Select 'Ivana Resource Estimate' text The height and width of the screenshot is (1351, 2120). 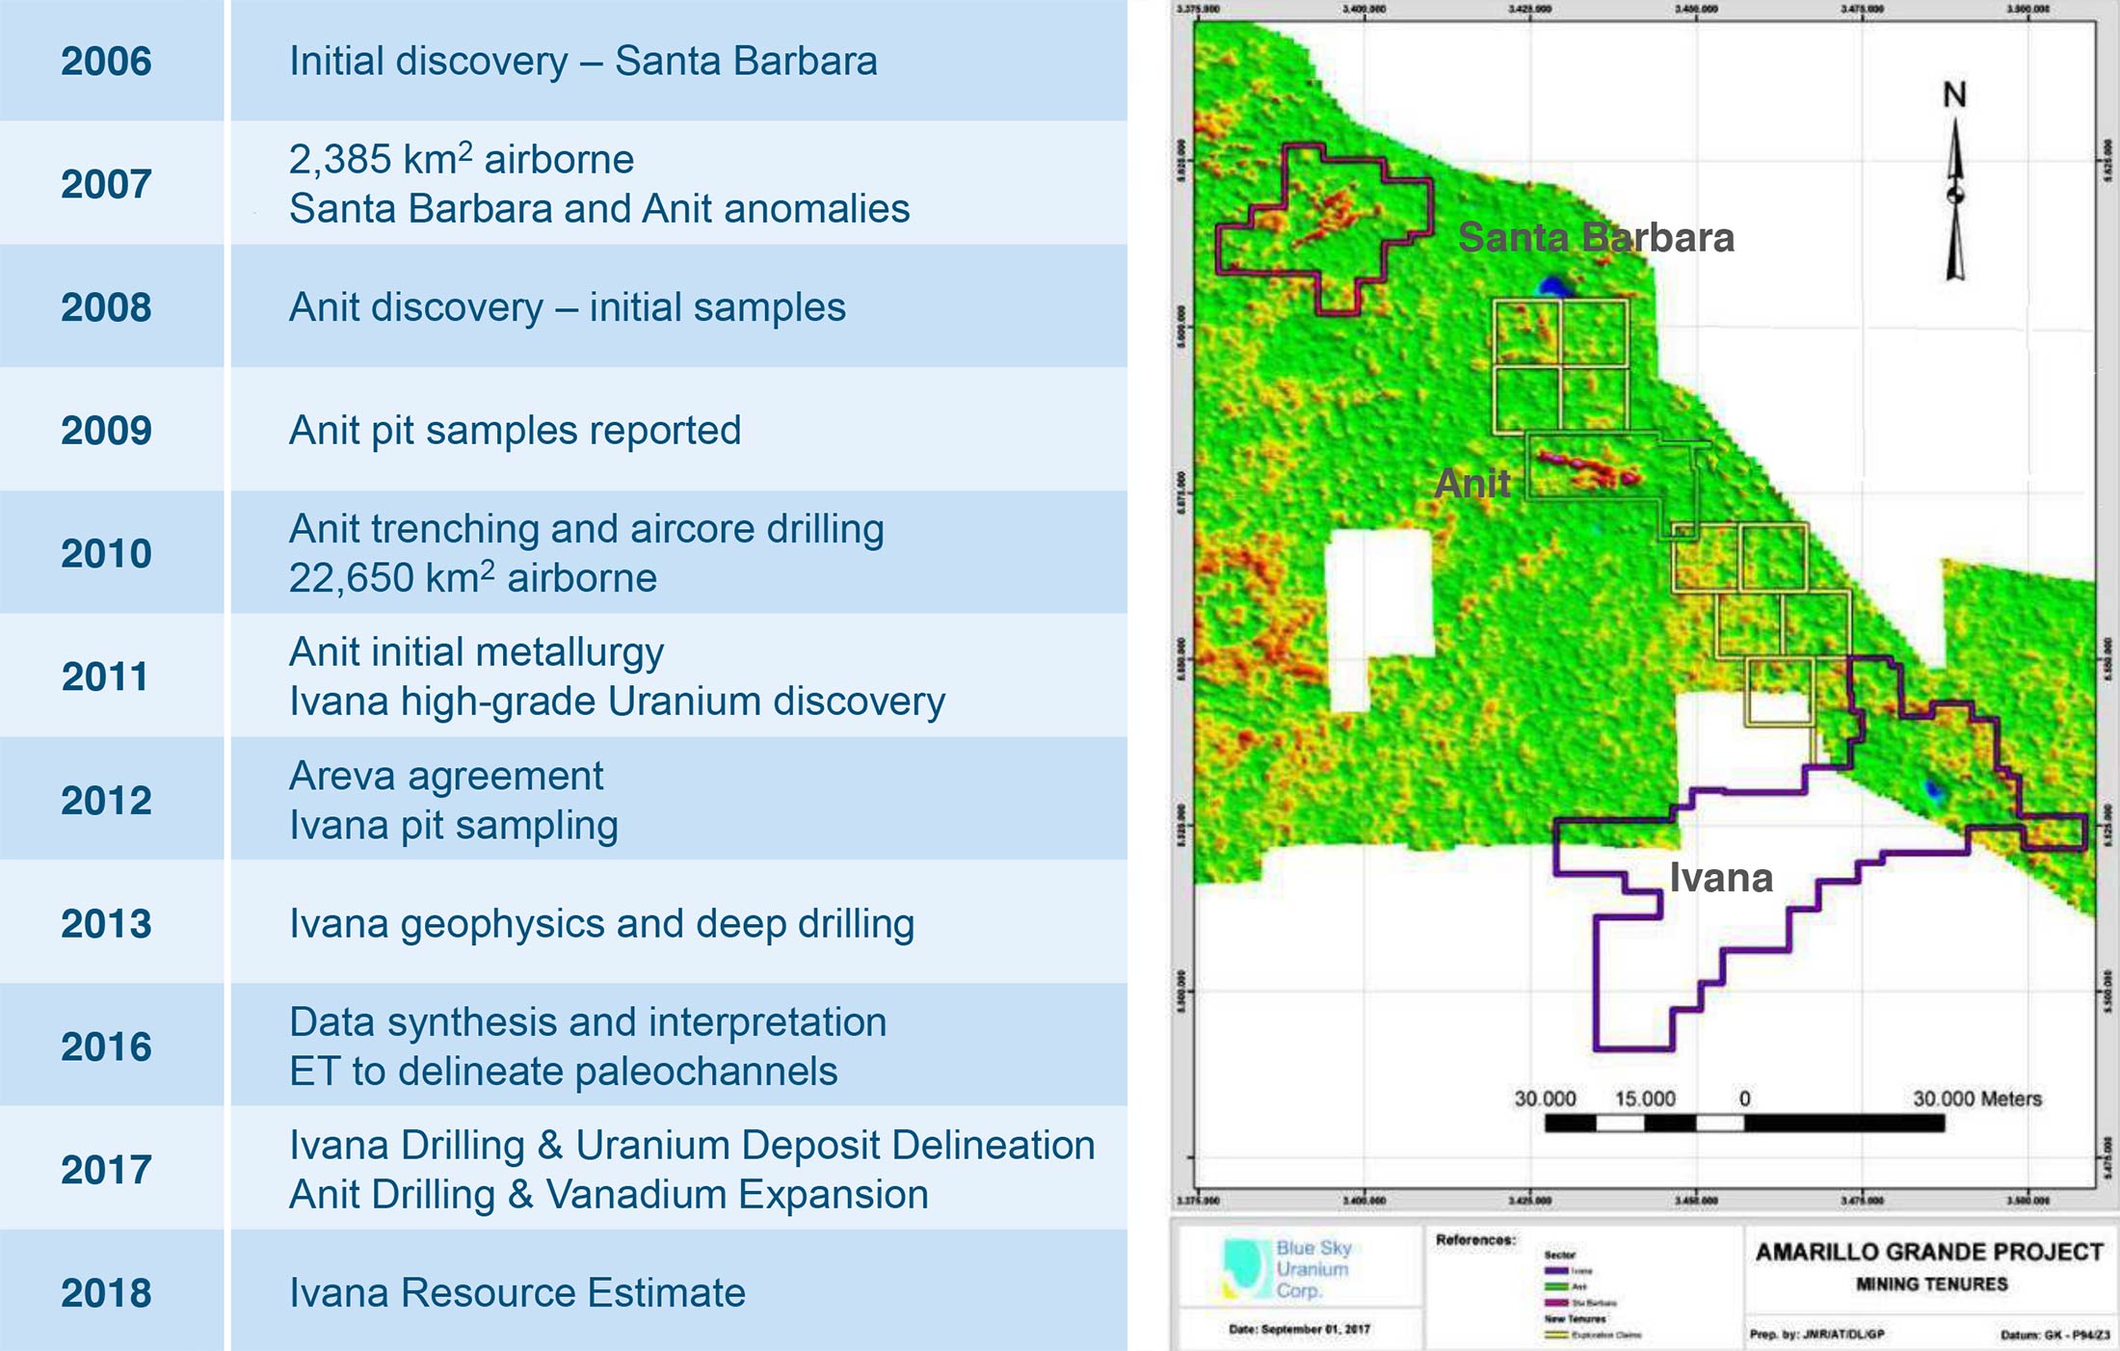tap(517, 1292)
